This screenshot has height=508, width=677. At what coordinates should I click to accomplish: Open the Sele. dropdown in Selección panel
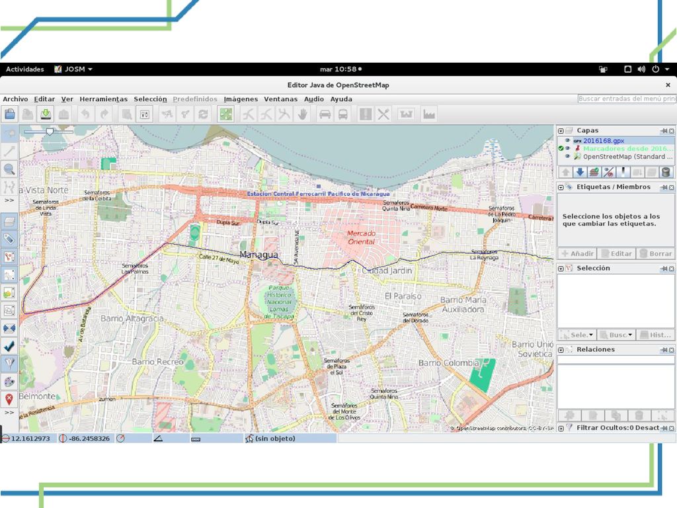click(x=577, y=335)
